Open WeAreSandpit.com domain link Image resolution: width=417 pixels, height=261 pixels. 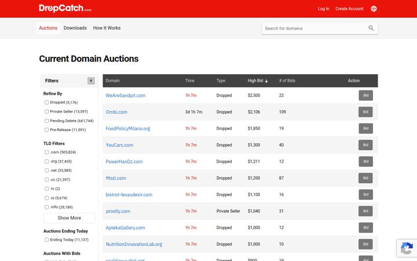[x=126, y=95]
